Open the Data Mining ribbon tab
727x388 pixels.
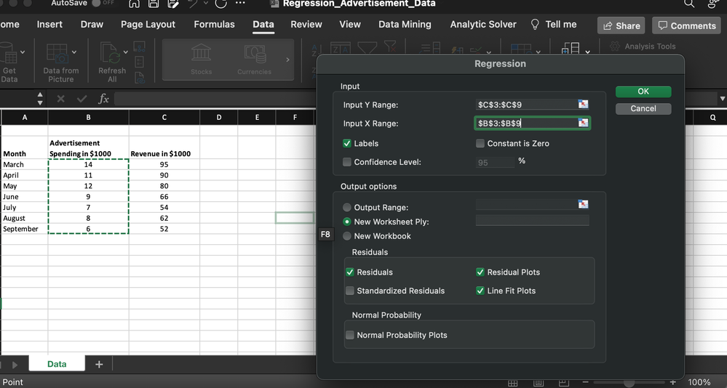[405, 25]
